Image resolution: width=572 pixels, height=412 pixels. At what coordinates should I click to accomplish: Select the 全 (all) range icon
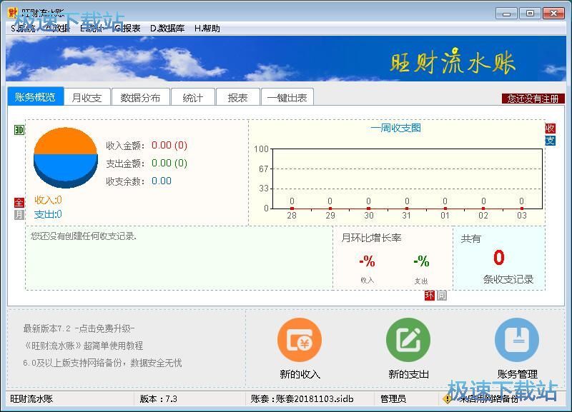19,203
